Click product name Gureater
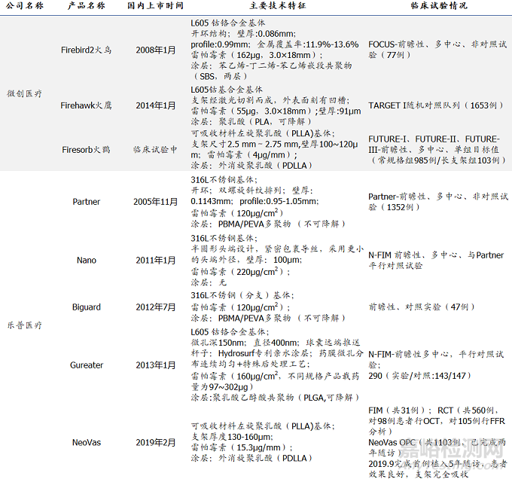The height and width of the screenshot is (479, 512). [x=86, y=365]
